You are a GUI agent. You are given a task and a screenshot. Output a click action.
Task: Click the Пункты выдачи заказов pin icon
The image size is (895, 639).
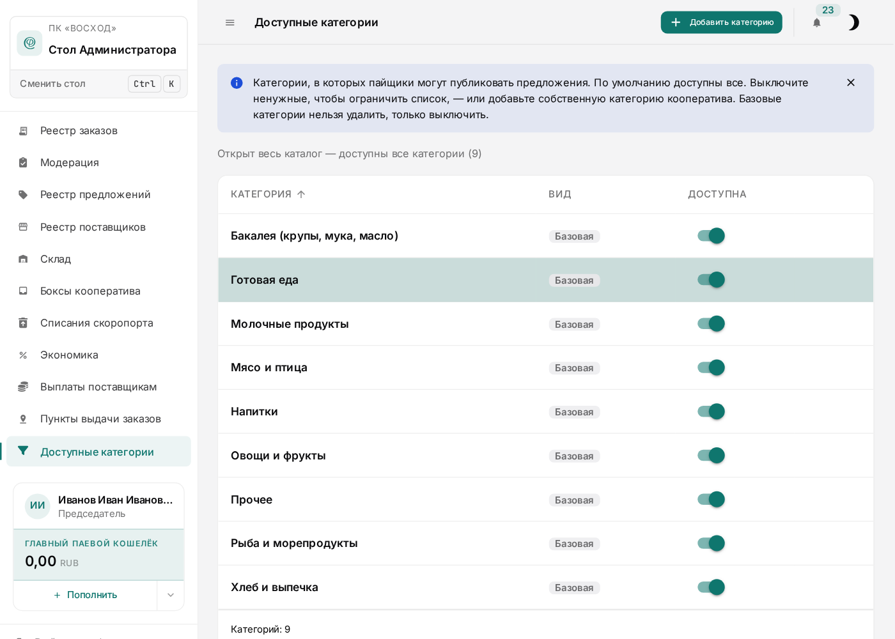point(23,419)
